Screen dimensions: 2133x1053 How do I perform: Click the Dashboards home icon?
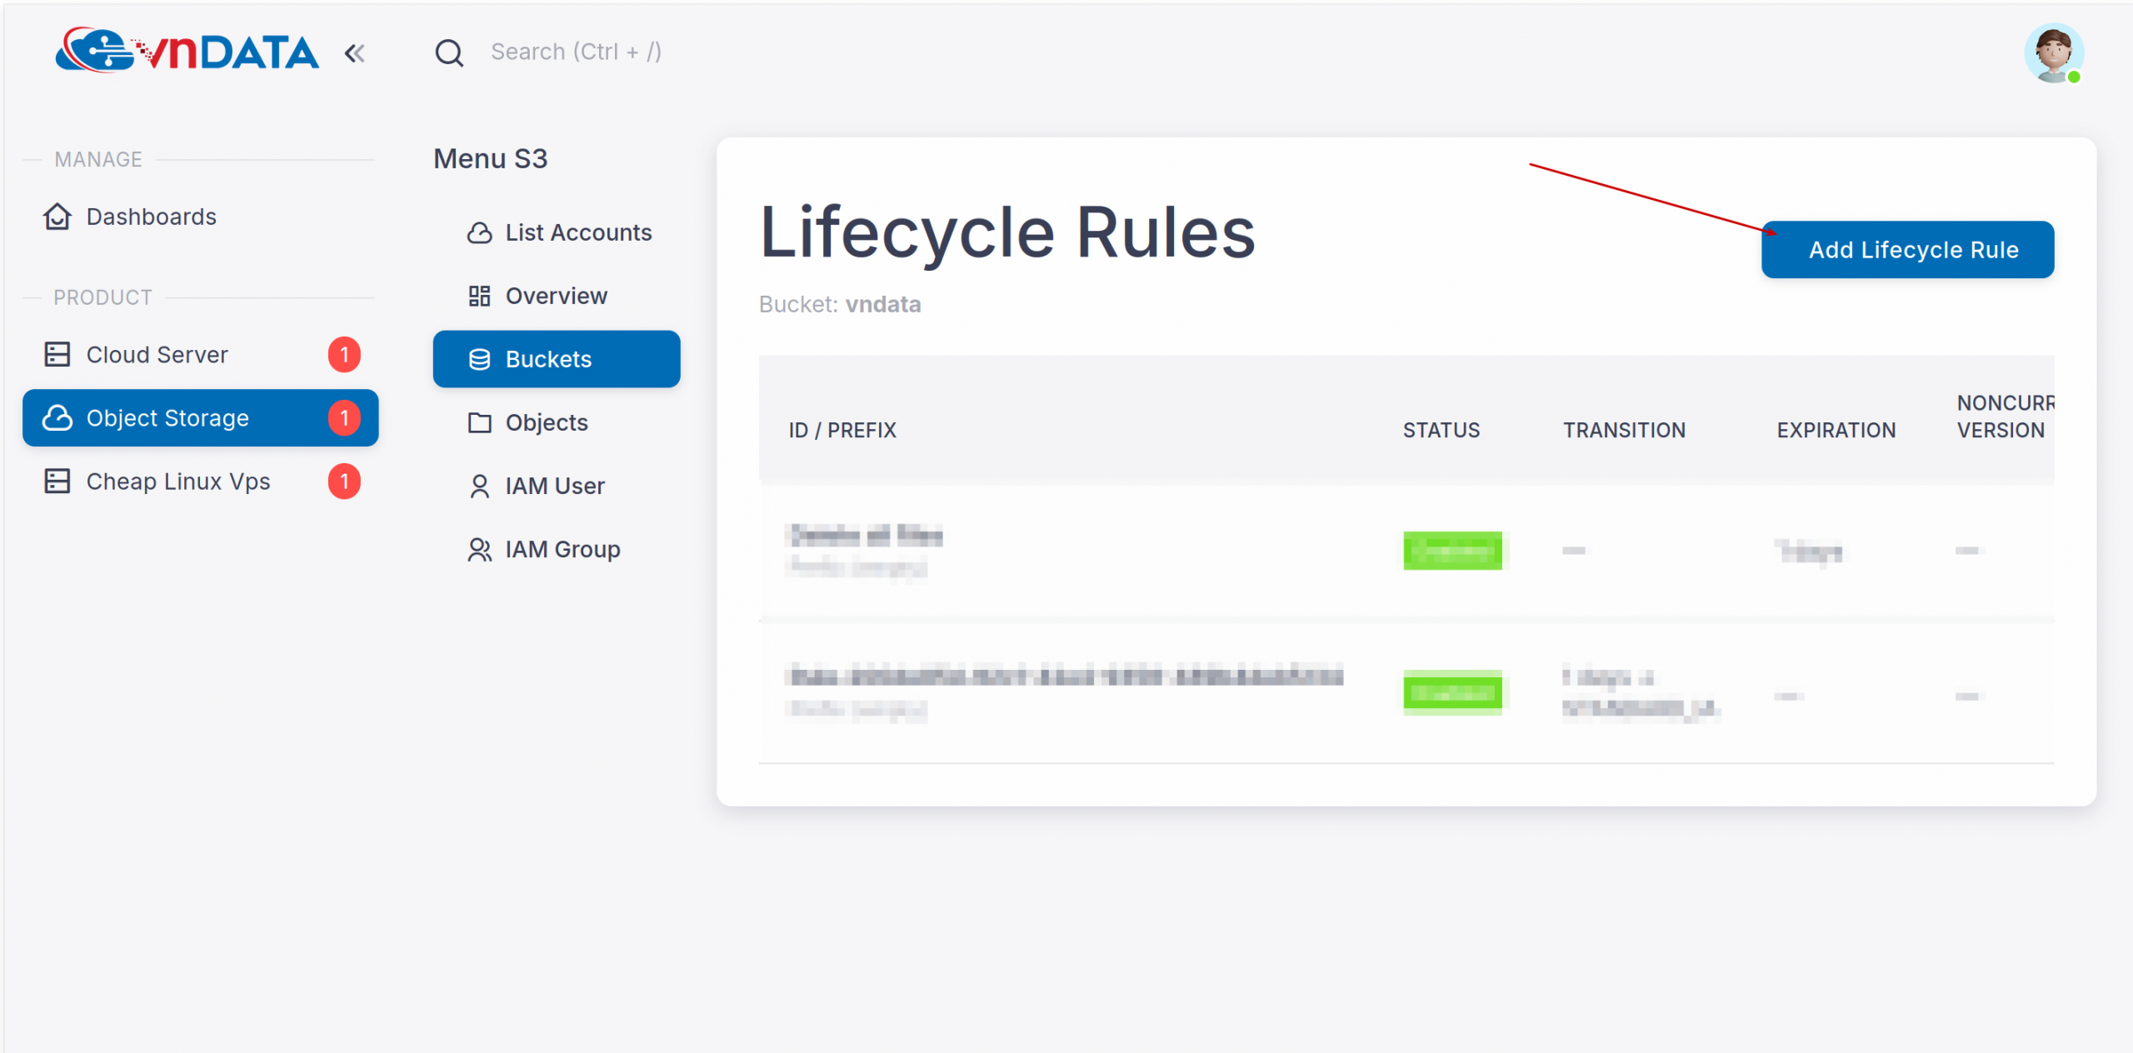click(x=57, y=216)
